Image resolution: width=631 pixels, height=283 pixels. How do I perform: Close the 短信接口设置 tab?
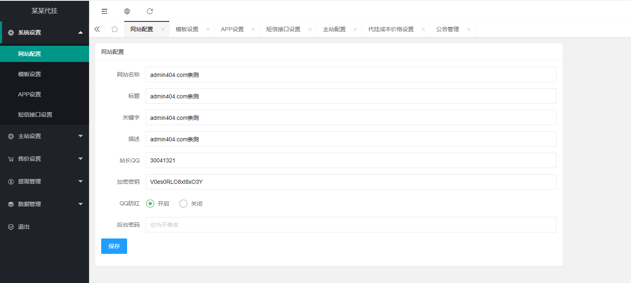(310, 29)
